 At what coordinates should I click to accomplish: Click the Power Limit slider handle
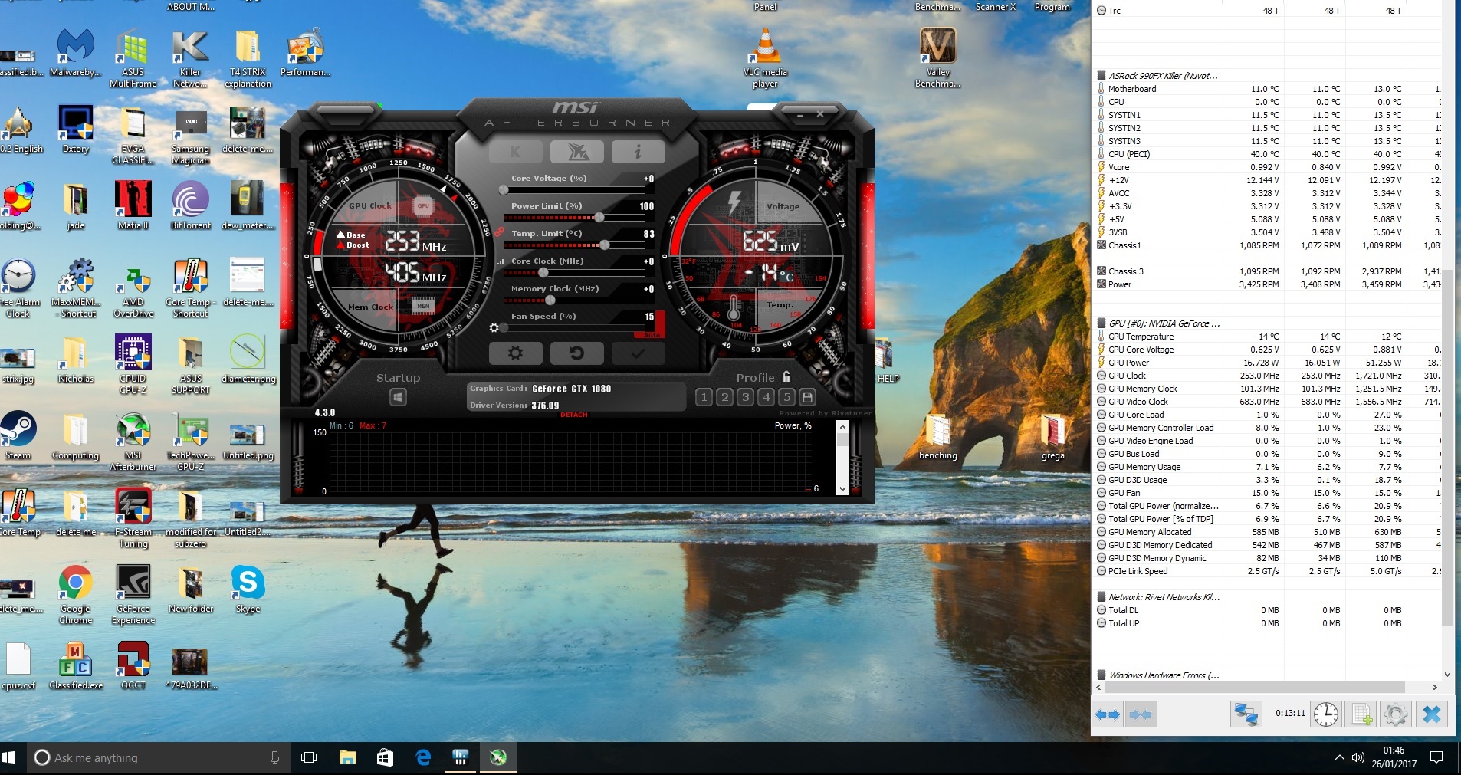[x=599, y=218]
